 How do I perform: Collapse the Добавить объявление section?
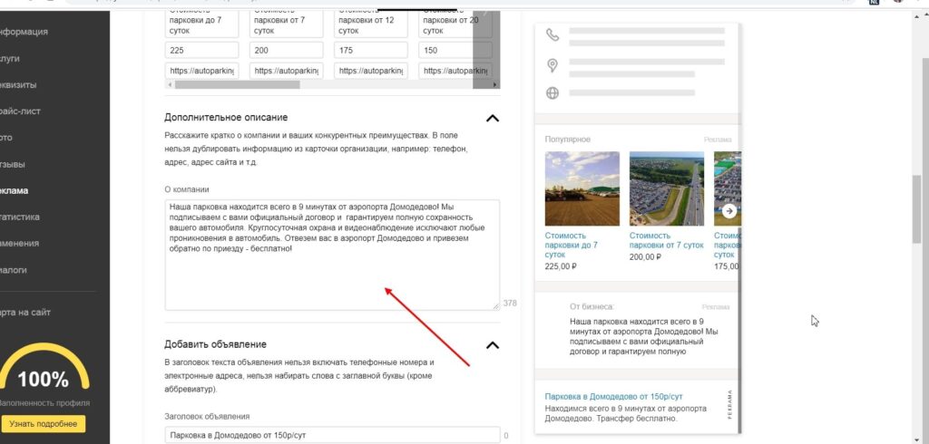tap(492, 344)
